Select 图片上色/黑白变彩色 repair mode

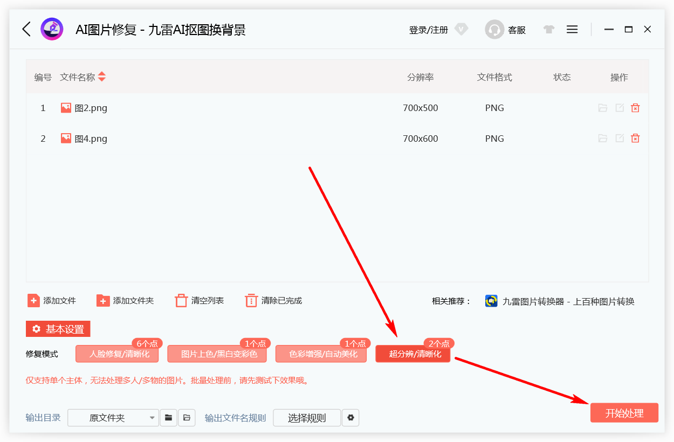pyautogui.click(x=217, y=354)
